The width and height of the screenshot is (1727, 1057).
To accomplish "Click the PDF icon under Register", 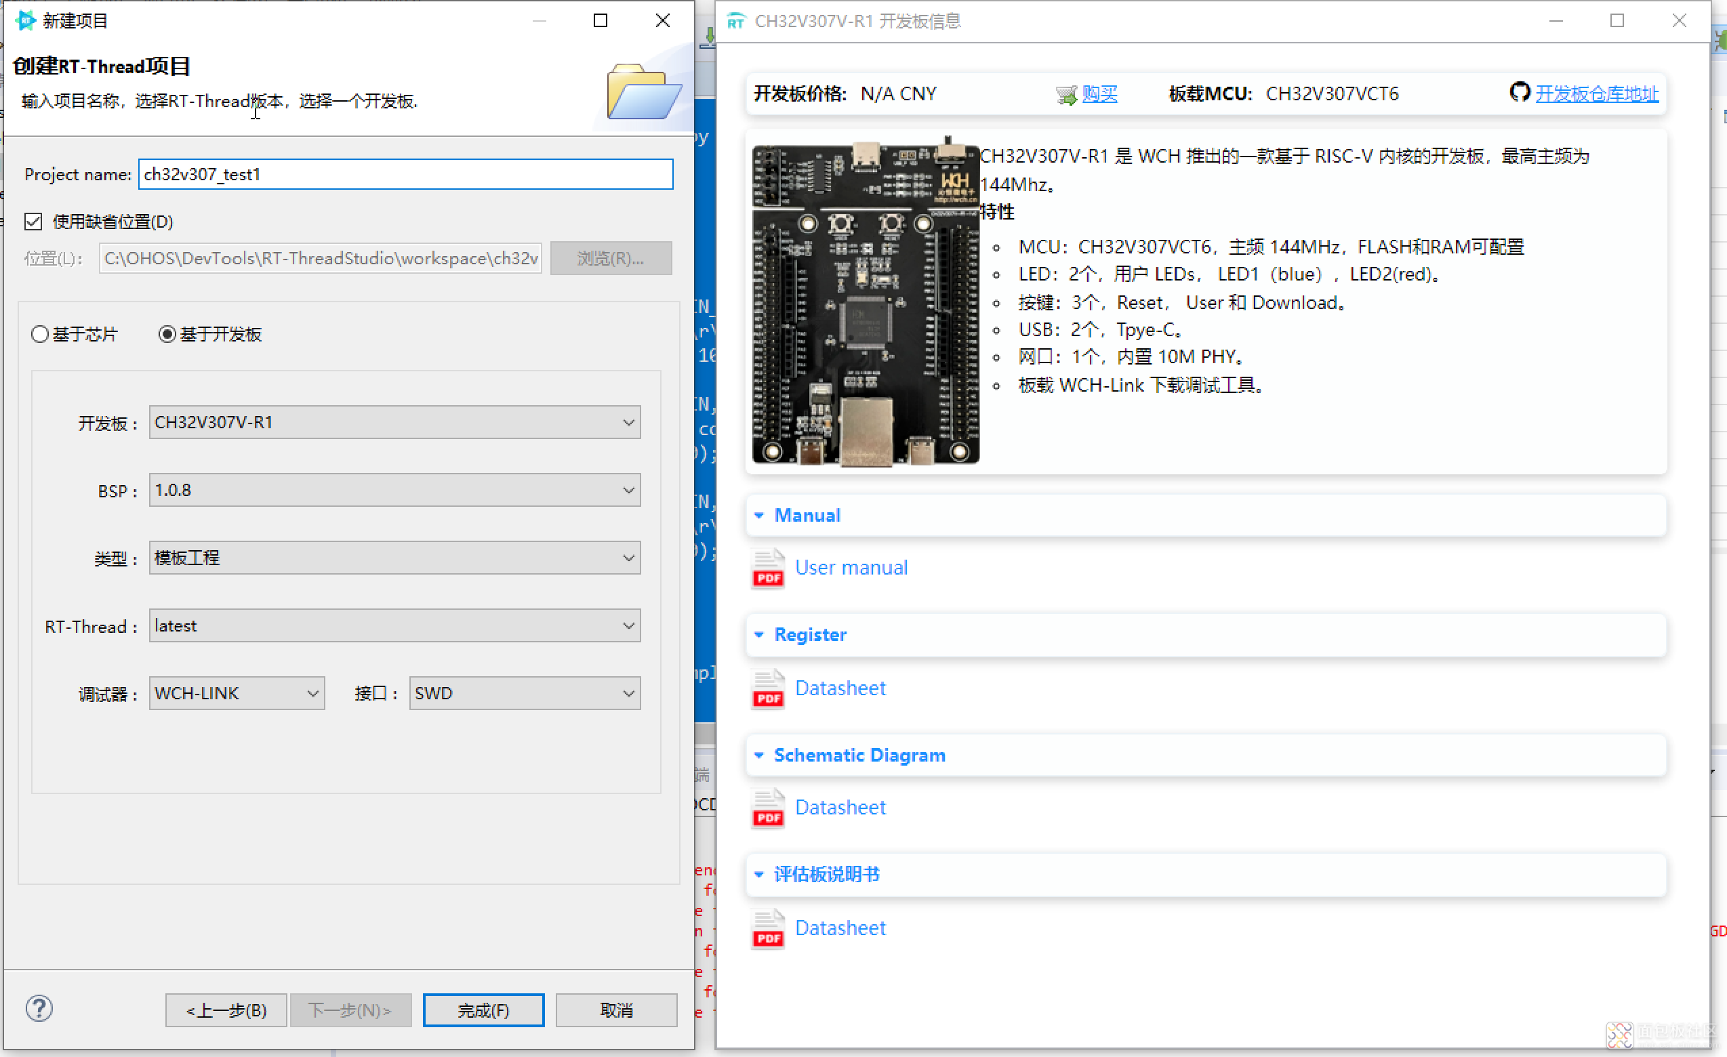I will pyautogui.click(x=768, y=688).
